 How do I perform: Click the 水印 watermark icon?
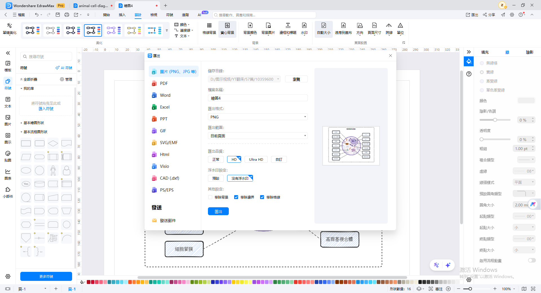pos(304,29)
